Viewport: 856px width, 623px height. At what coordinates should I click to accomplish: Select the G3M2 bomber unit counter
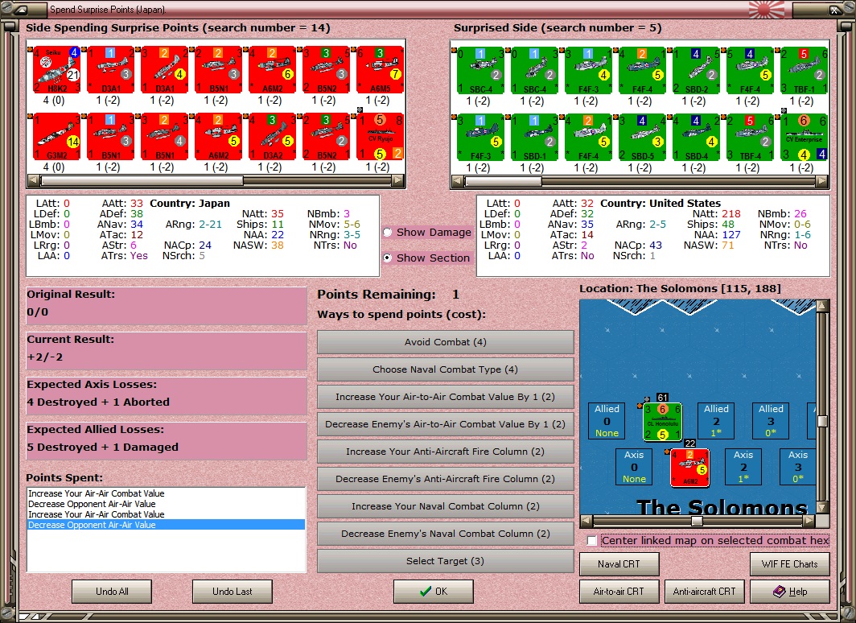pos(57,137)
